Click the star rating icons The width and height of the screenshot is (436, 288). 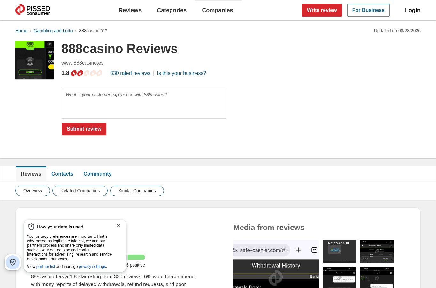(x=87, y=73)
